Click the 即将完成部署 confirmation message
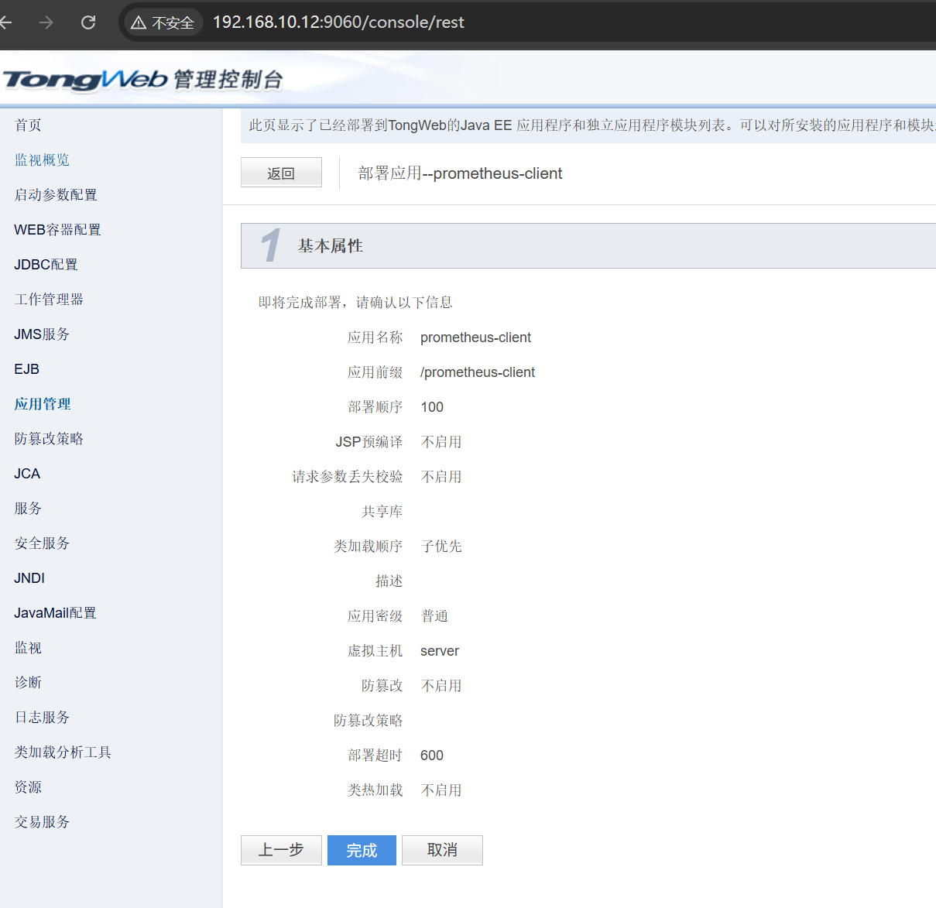 [x=355, y=303]
